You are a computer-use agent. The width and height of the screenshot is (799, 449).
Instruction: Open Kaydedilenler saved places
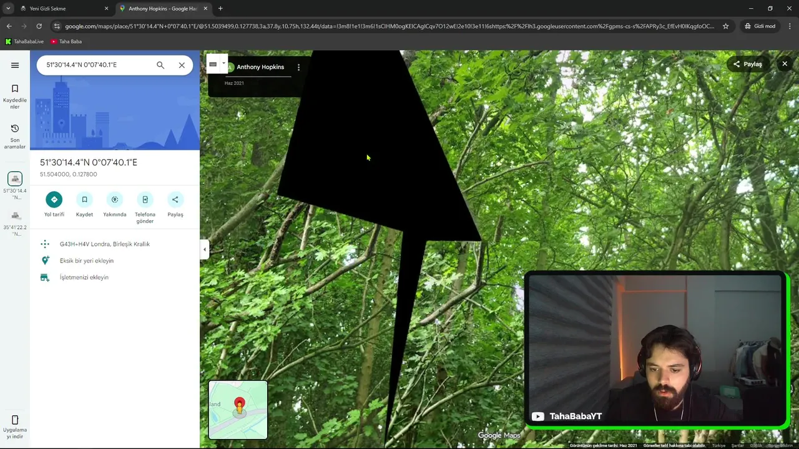pyautogui.click(x=15, y=97)
